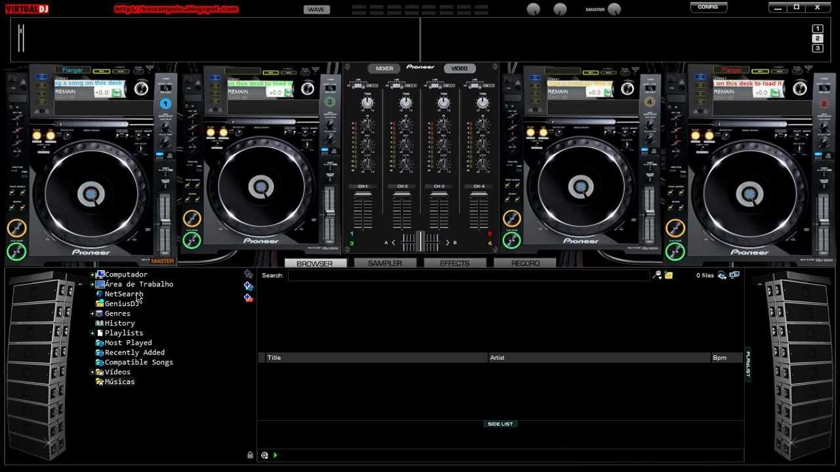Click the right yellow loop out button on deck 1
This screenshot has height=472, width=840.
coord(49,135)
